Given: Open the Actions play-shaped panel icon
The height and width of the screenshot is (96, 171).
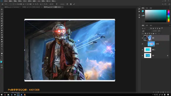Looking at the screenshot, I should tap(139, 11).
